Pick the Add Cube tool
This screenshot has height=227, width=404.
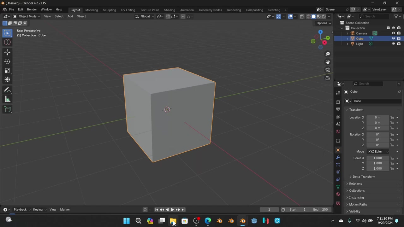(x=7, y=109)
